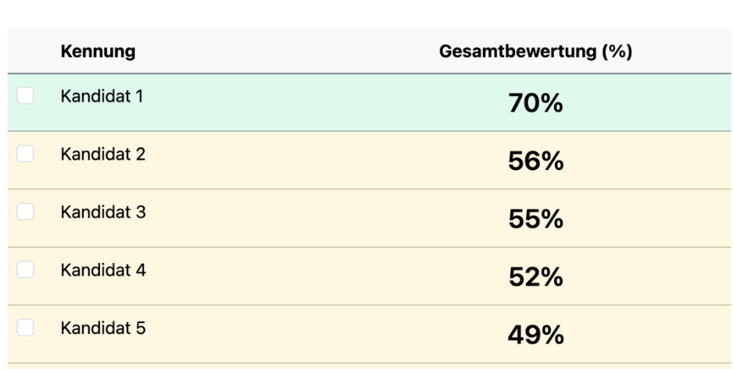Viewport: 733px width, 369px height.
Task: Click the empty header cell above the checkboxes
Action: click(30, 51)
